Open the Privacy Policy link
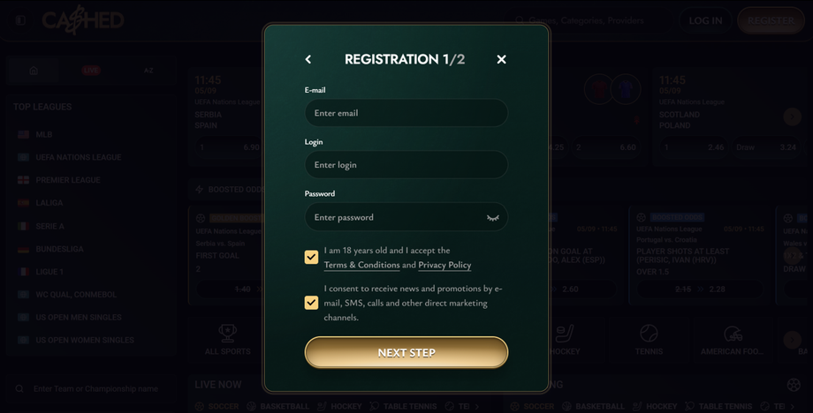 444,265
